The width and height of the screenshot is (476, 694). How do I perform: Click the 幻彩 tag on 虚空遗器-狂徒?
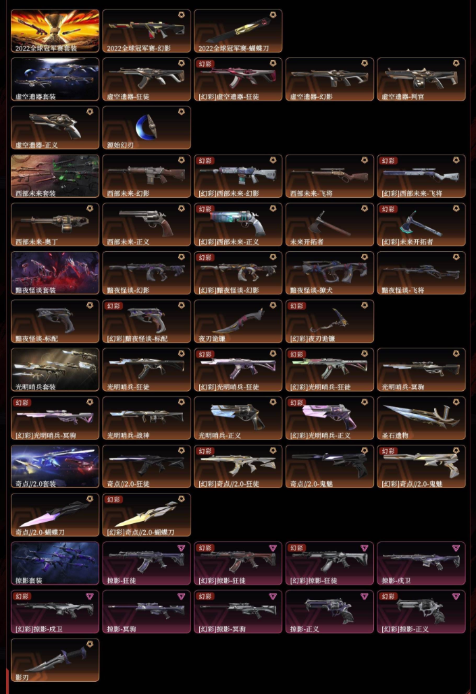pos(205,63)
